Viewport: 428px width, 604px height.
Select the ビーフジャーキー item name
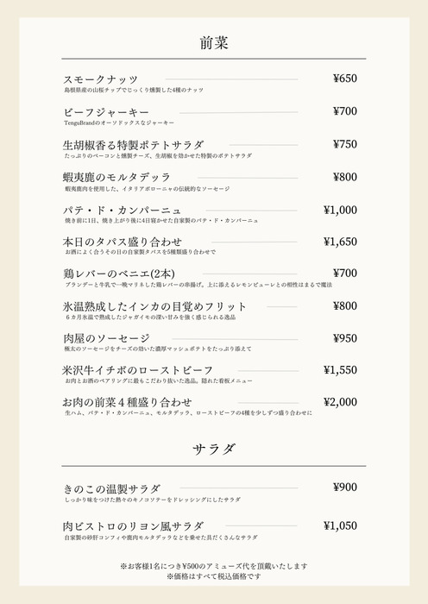pos(106,112)
